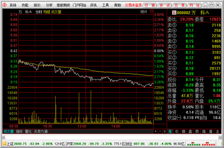224x148 pixels.
Task: Click the 卖⑤ price 8.18
Action: coord(190,25)
